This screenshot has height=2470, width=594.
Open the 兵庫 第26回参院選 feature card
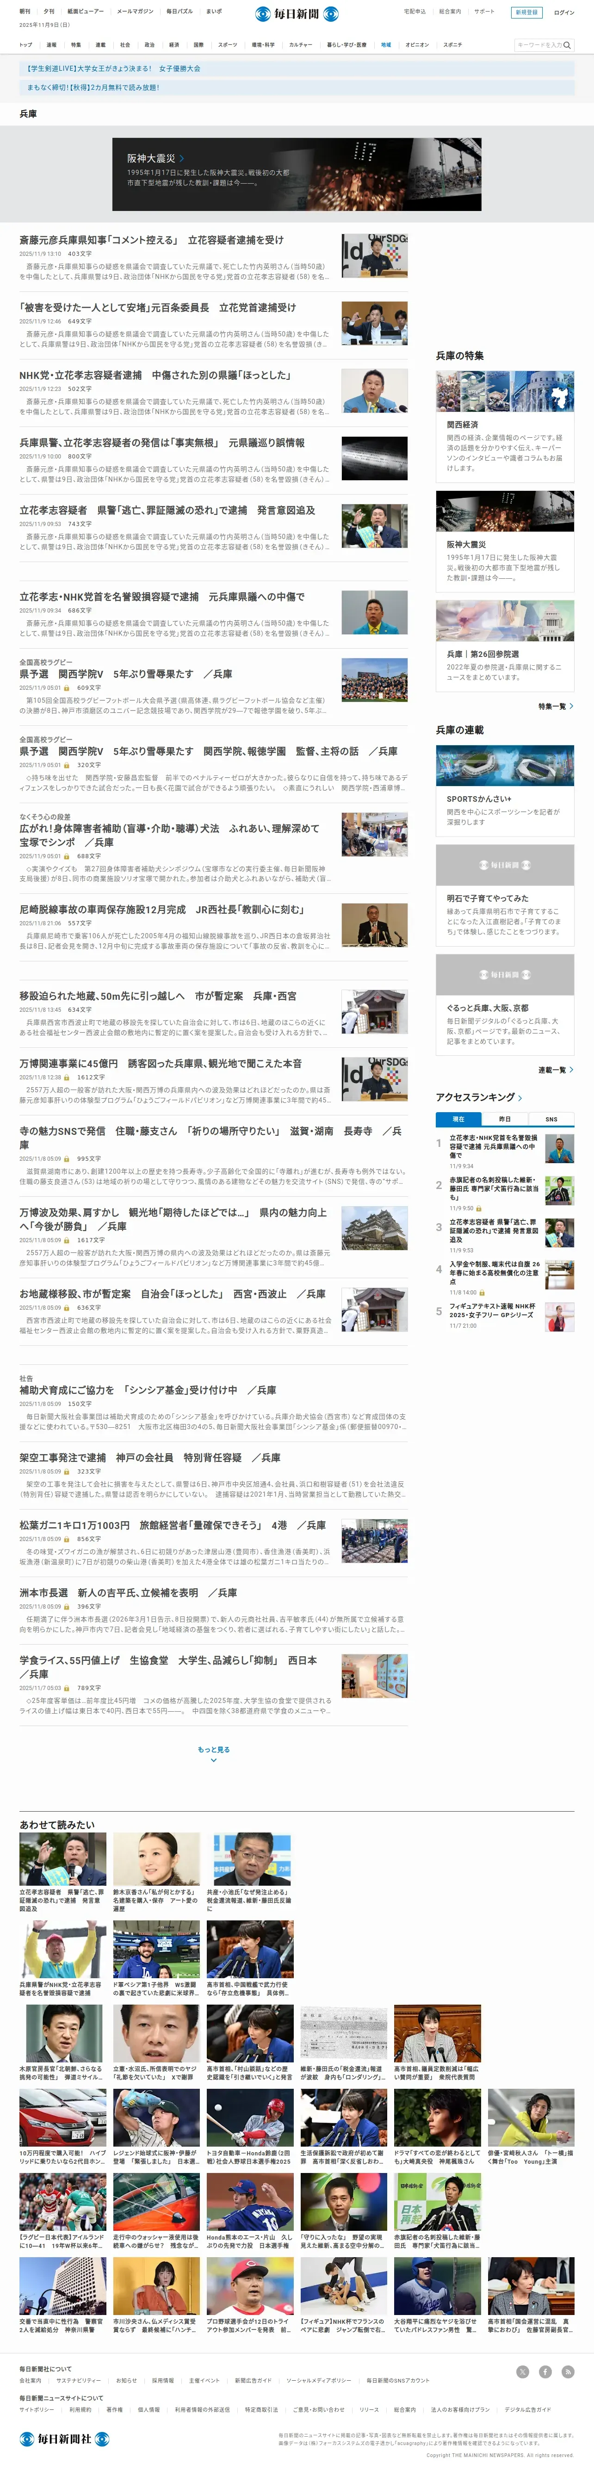tap(505, 645)
